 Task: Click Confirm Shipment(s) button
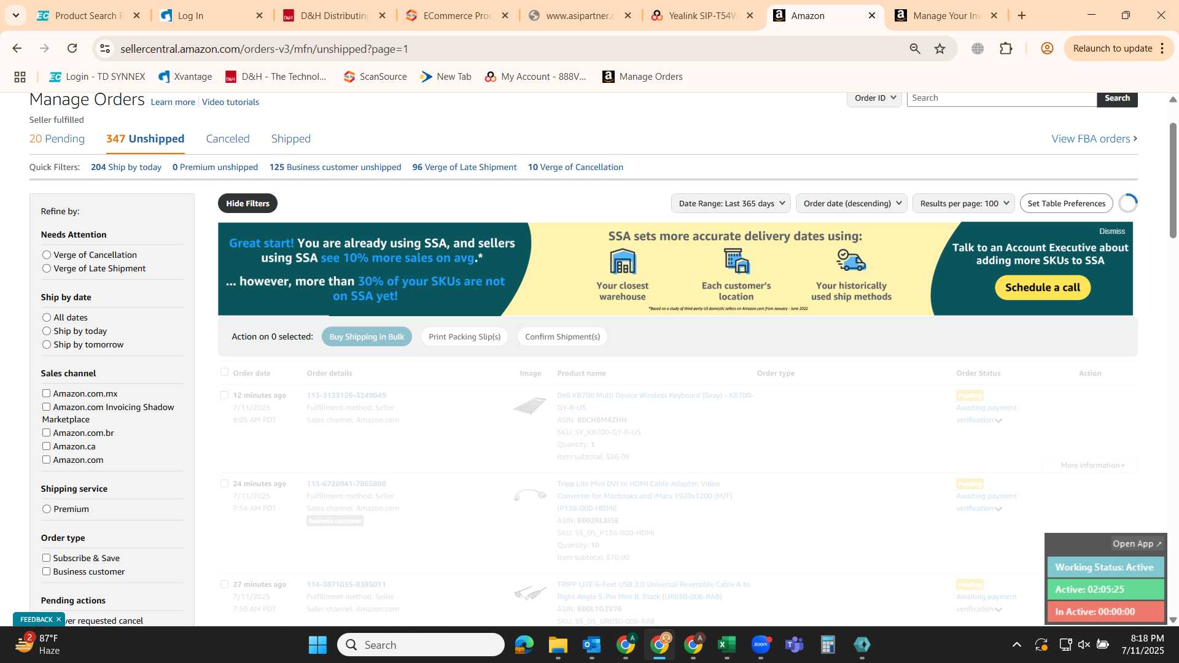pyautogui.click(x=562, y=336)
